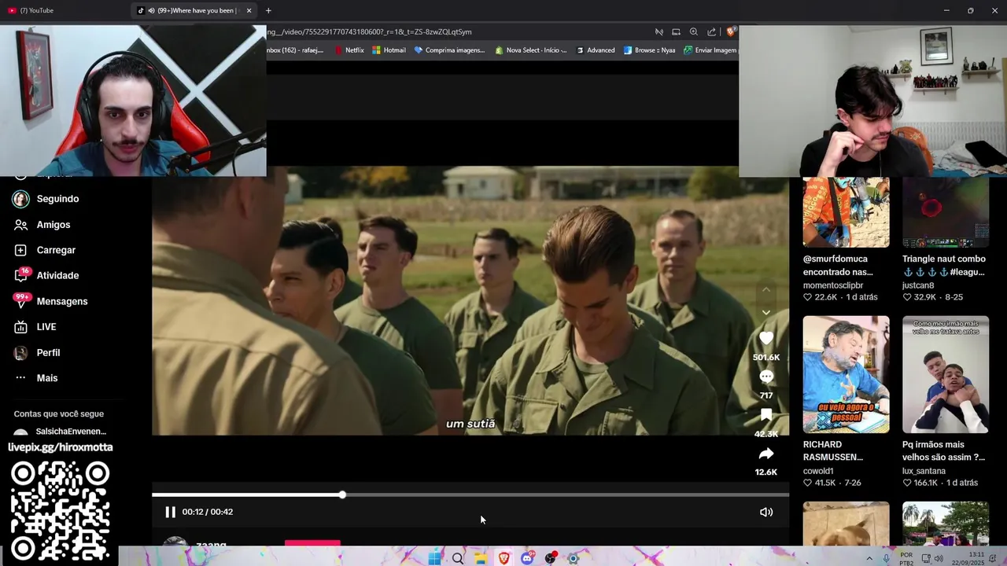Open the @smurfdomuca video thumbnail
Screen dimensions: 1007x566
pos(846,212)
